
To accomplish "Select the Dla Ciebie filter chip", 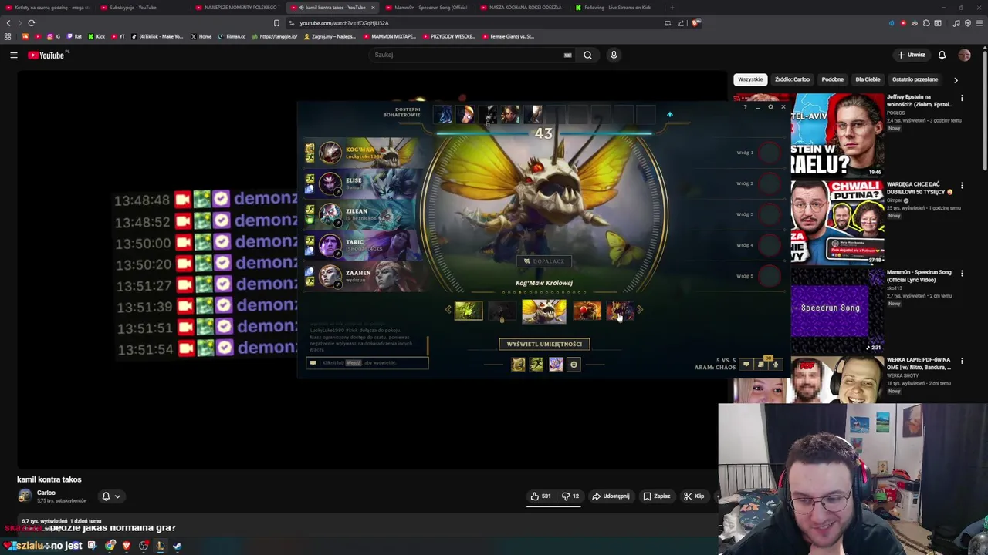I will point(868,79).
